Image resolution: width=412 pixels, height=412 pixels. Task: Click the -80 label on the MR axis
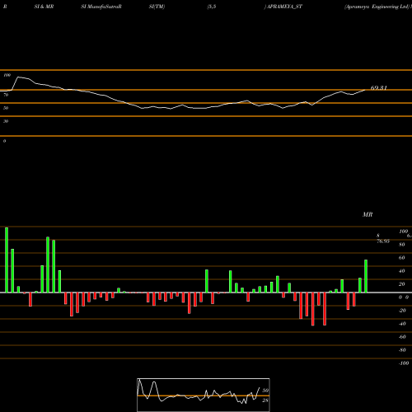[x=402, y=350]
